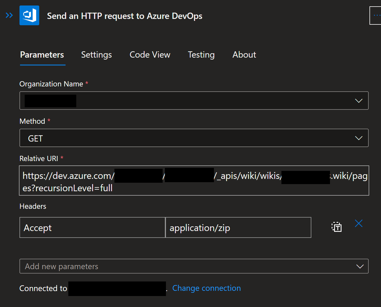The width and height of the screenshot is (381, 307).
Task: Collapse the action pane via the double chevron
Action: (9, 15)
